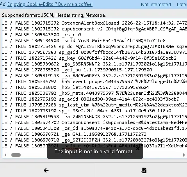The image size is (187, 177).
Task: Click the _hp5_meta.4043975597 cookie line
Action: pyautogui.click(x=94, y=93)
